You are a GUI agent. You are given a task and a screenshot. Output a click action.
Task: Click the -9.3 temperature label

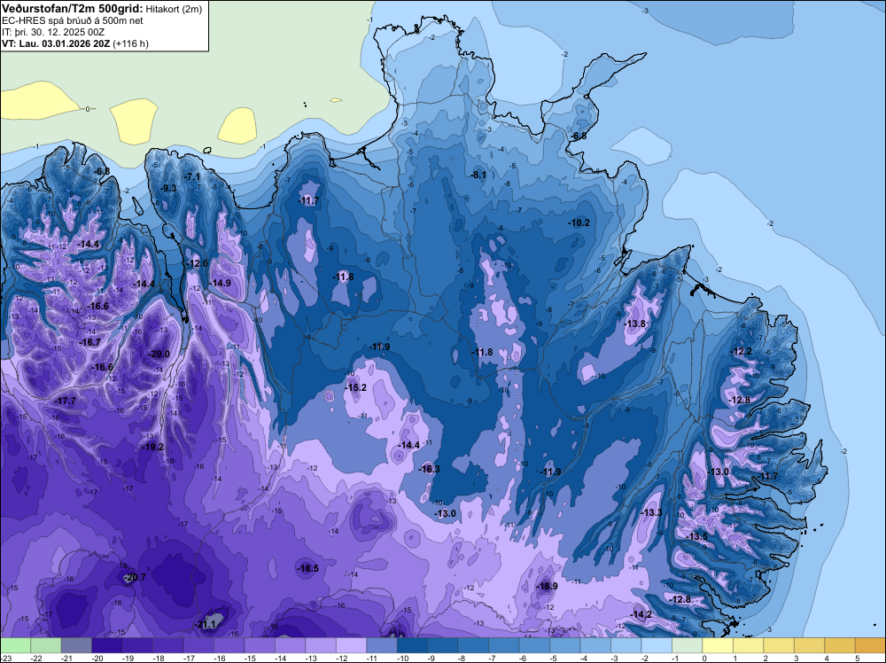[169, 188]
